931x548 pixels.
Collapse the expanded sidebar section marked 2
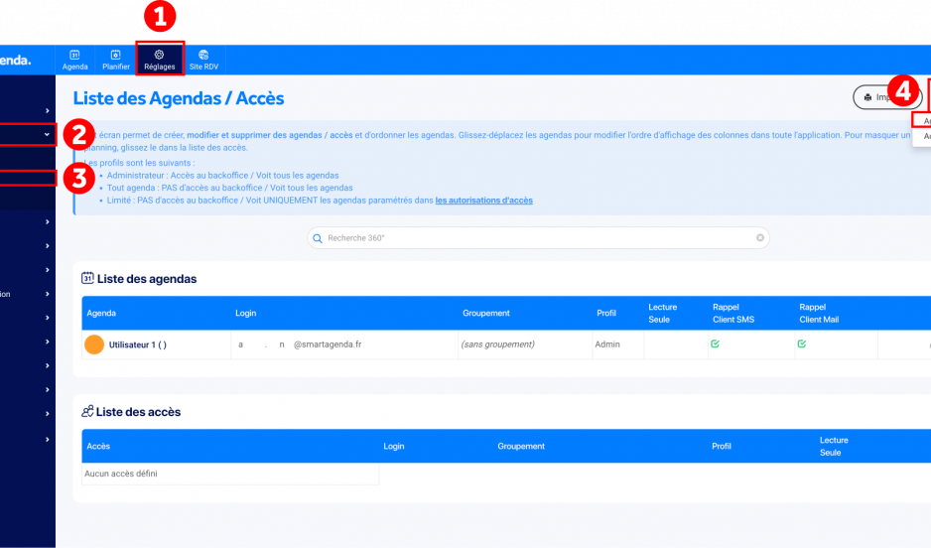click(x=47, y=134)
